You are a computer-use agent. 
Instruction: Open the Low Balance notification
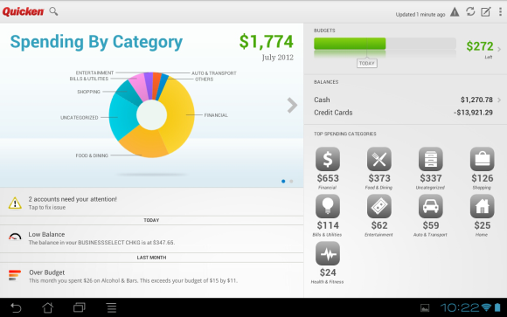(x=151, y=238)
